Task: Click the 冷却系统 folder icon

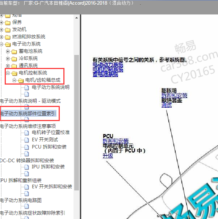Action: 14,59
